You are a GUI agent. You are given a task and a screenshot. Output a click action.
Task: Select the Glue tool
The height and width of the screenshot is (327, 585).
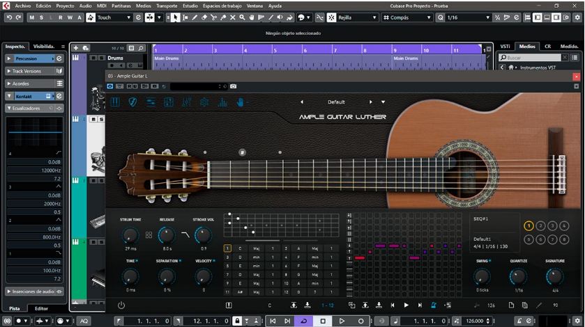click(223, 17)
